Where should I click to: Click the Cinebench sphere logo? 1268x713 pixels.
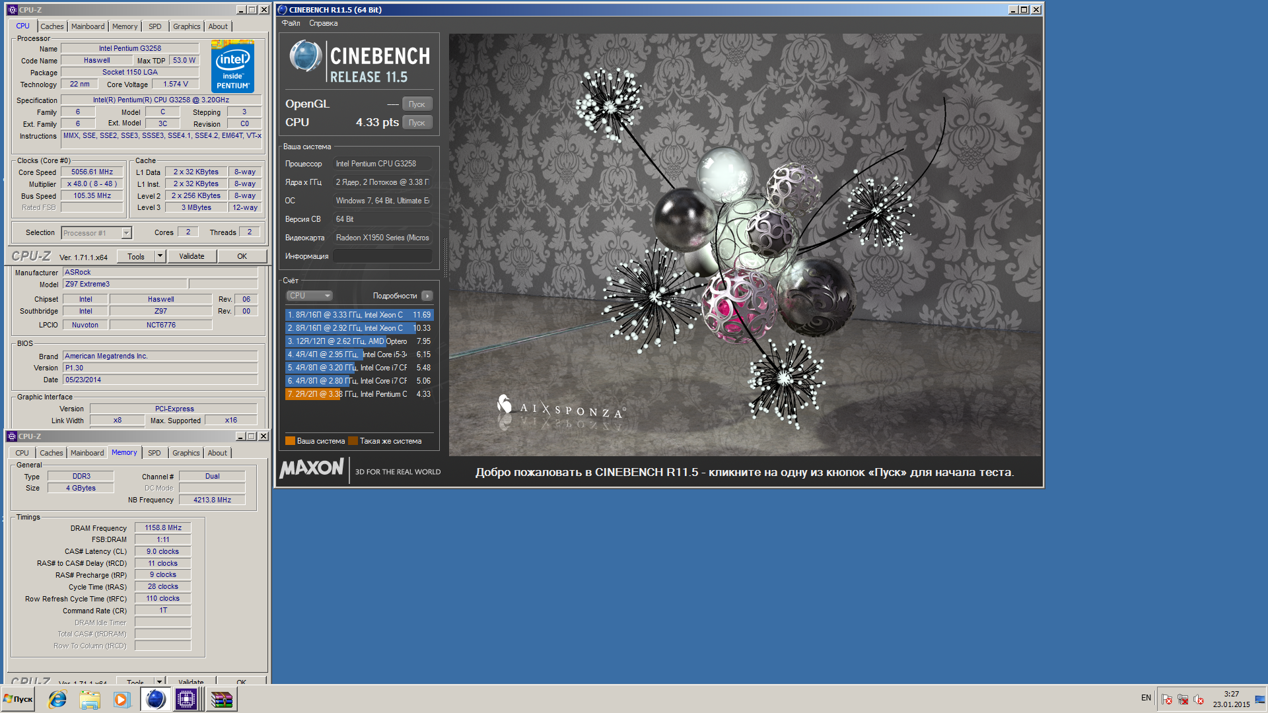click(x=305, y=56)
